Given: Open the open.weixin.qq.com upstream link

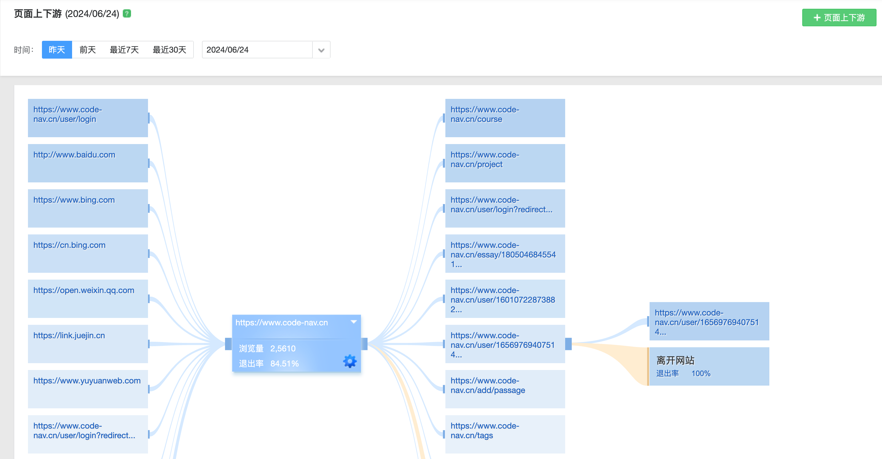Looking at the screenshot, I should tap(84, 290).
